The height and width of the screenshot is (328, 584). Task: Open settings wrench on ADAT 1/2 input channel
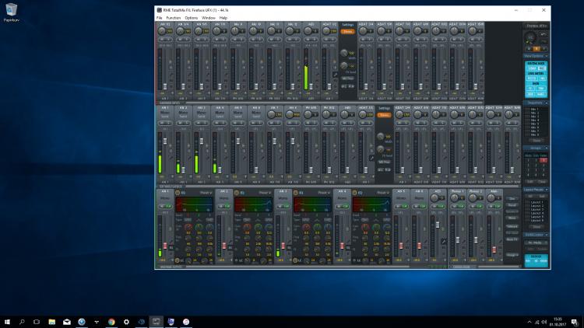pyautogui.click(x=335, y=75)
